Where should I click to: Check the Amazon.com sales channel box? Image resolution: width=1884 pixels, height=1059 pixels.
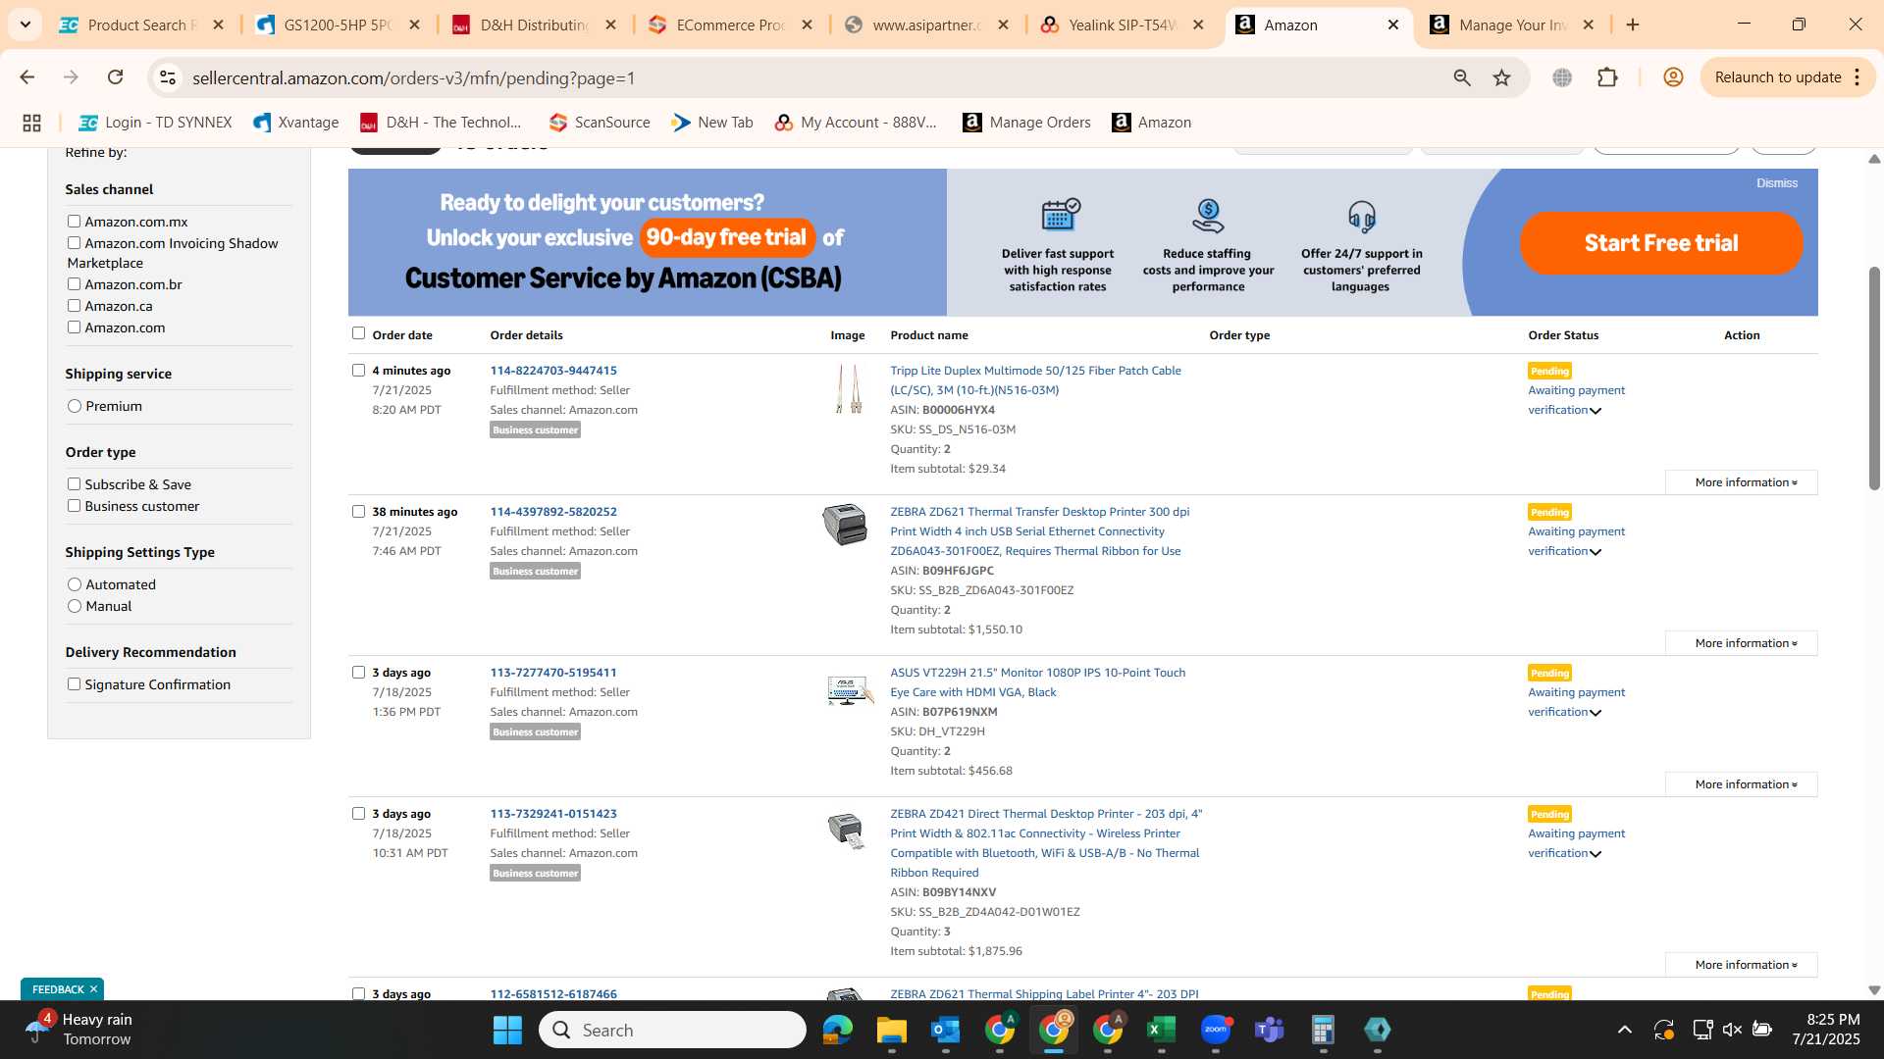click(x=74, y=328)
